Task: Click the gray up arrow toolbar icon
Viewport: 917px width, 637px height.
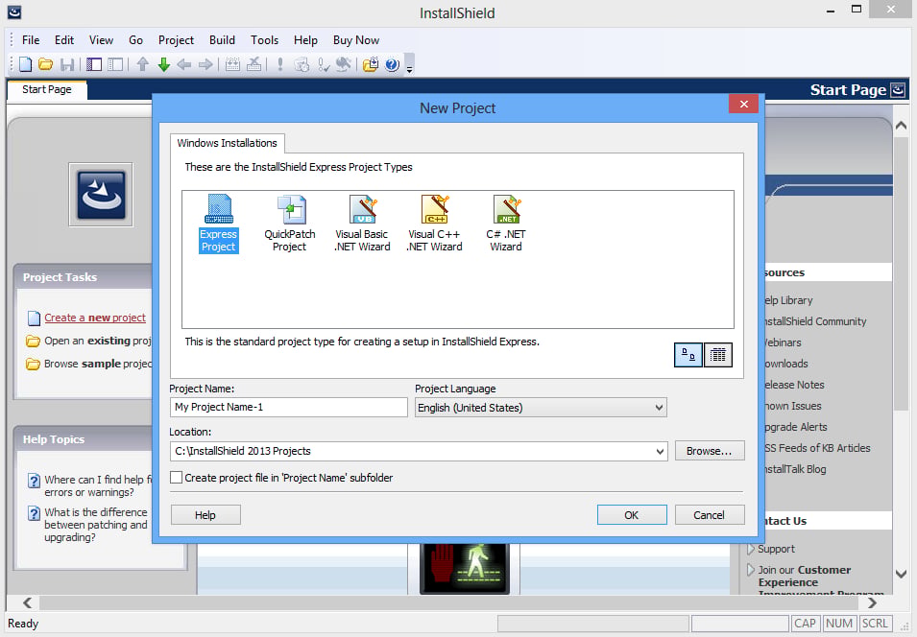Action: point(143,64)
